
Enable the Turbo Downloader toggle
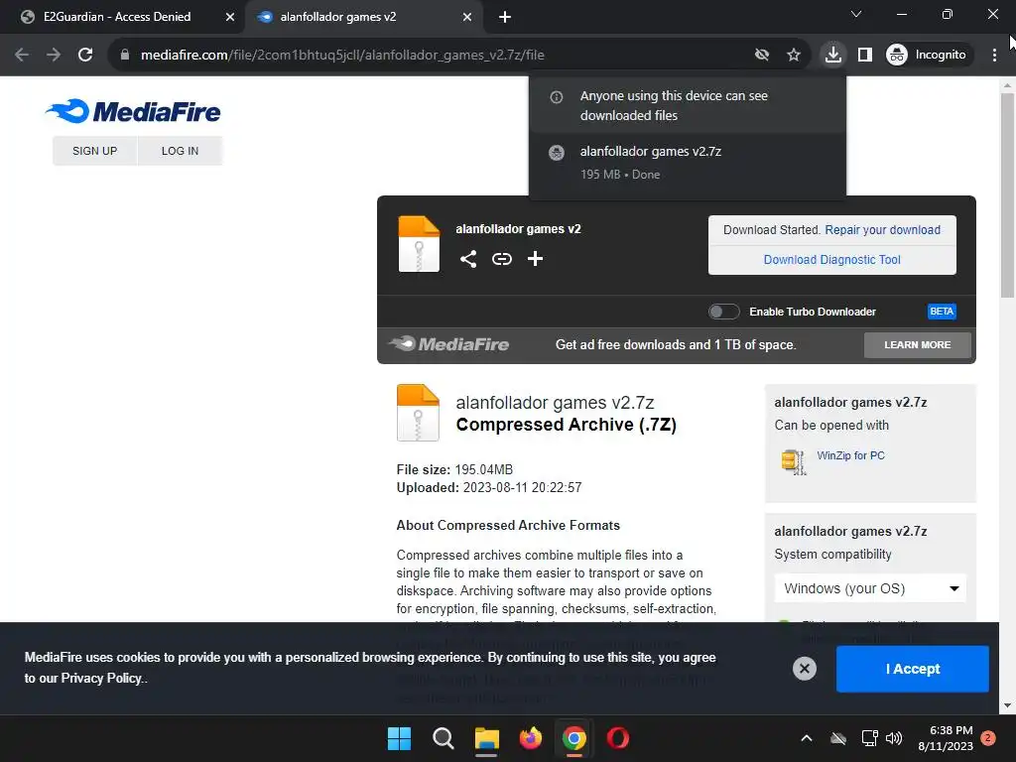(723, 312)
